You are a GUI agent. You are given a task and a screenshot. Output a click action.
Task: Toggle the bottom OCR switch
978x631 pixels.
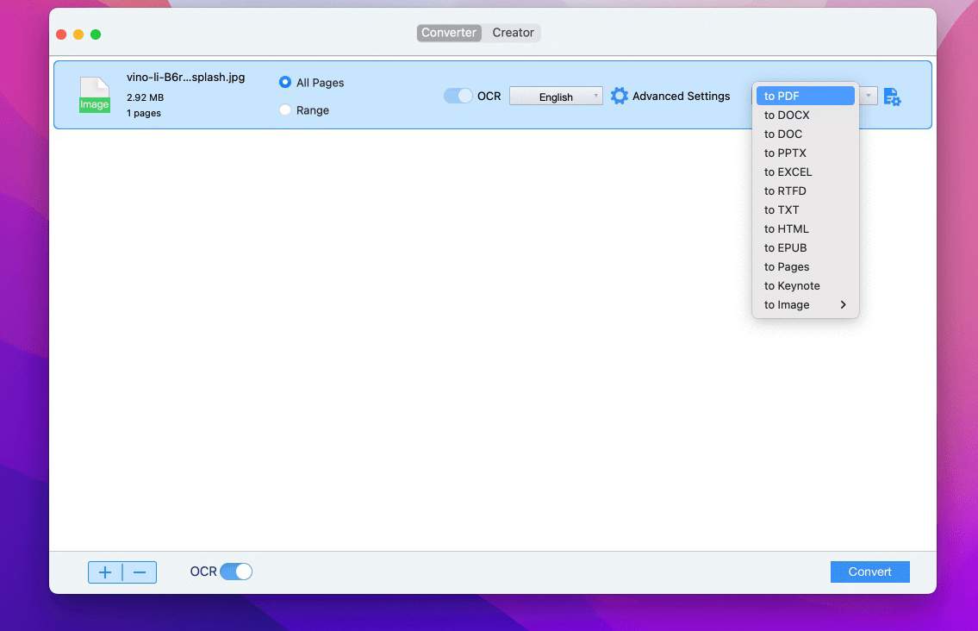coord(236,572)
